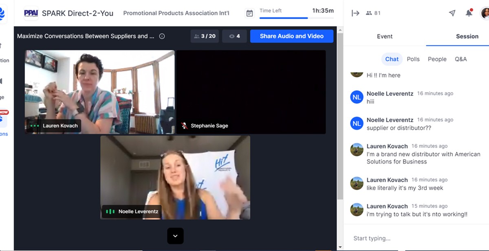Click the collapse sidebar arrow icon
The height and width of the screenshot is (251, 489).
pos(355,13)
